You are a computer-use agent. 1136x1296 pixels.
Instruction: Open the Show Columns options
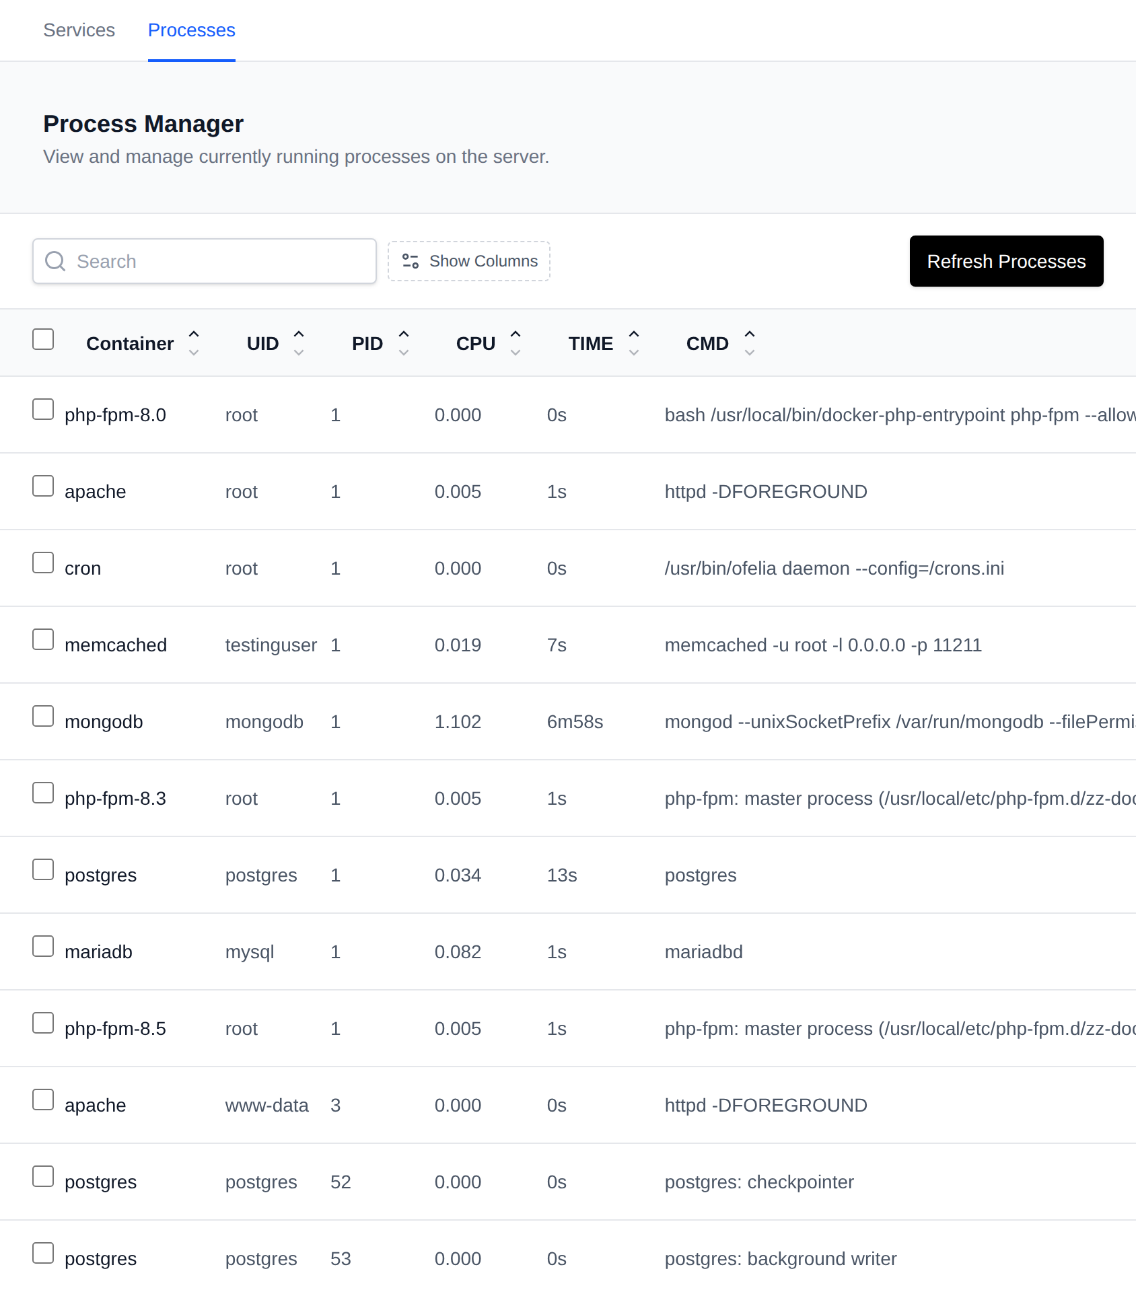469,261
